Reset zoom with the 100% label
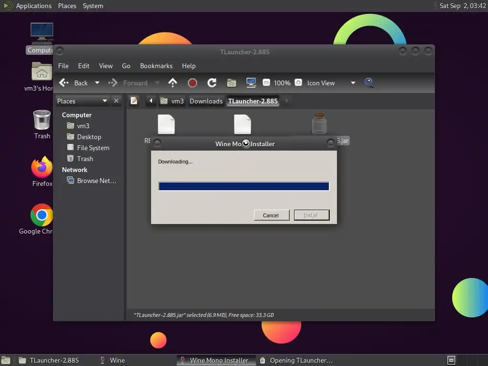The width and height of the screenshot is (488, 366). (x=282, y=83)
